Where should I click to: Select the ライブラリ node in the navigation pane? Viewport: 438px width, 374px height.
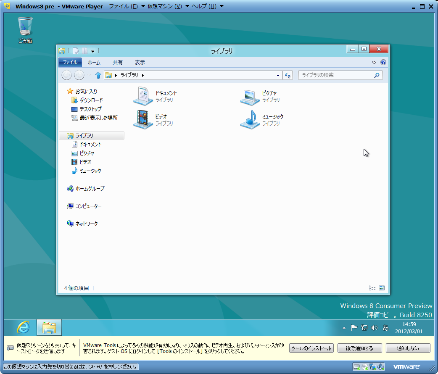coord(92,135)
